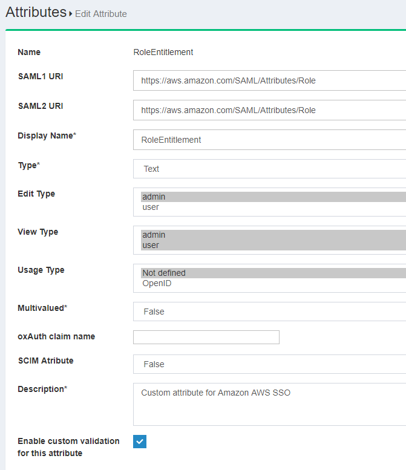406x470 pixels.
Task: Click into the Display Name field
Action: click(x=269, y=140)
